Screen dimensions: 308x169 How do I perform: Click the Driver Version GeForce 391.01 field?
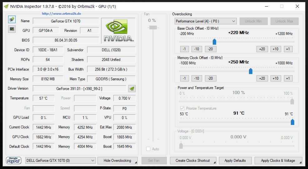click(79, 89)
